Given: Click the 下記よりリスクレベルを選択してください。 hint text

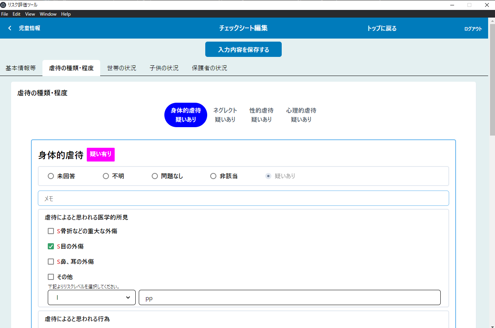Looking at the screenshot, I should pyautogui.click(x=84, y=286).
